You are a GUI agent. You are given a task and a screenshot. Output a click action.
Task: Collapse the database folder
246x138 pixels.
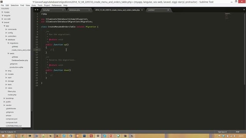(x=6, y=39)
